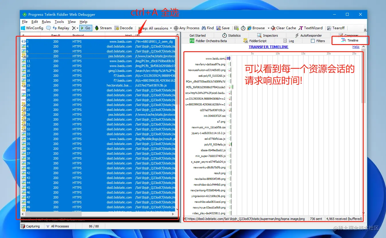Screen dimensions: 386x238
Task: Sort sessions by Host column header
Action: [x=129, y=36]
